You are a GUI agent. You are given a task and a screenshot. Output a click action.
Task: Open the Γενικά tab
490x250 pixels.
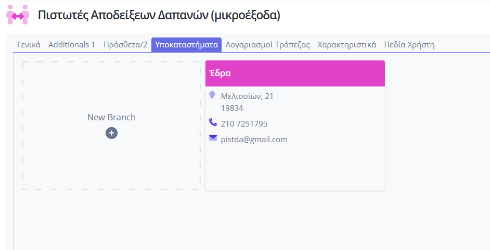pyautogui.click(x=29, y=45)
